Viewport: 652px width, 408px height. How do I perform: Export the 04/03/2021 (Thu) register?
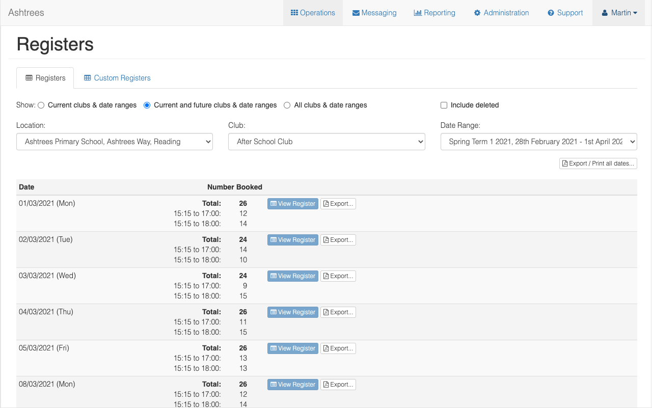338,312
